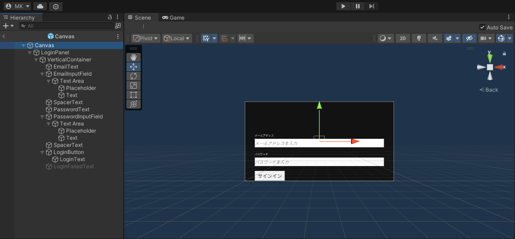This screenshot has width=515, height=239.
Task: Toggle the Auto Save checkbox
Action: point(482,28)
